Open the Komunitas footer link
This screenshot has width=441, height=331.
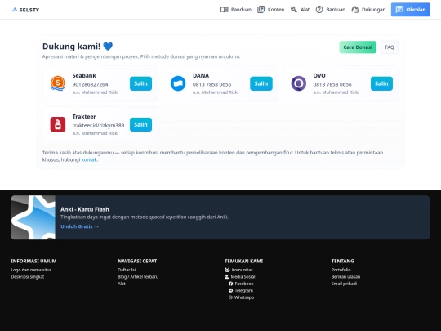(x=243, y=270)
